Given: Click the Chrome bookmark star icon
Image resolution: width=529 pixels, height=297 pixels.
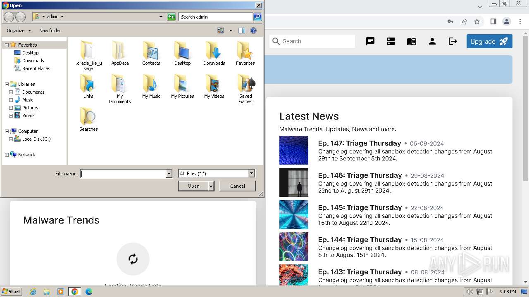Looking at the screenshot, I should click(x=477, y=21).
